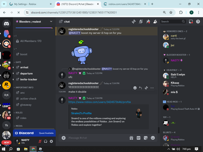Open Chrome three-dot menu
The image size is (203, 152).
(199, 13)
